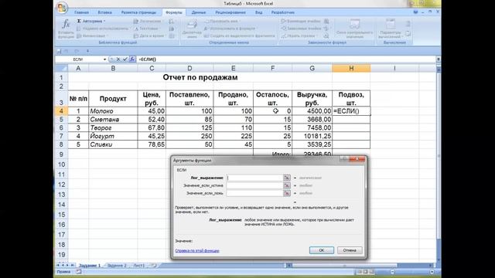The height and width of the screenshot is (278, 495).
Task: Select cell with Молоко
Action: click(113, 111)
